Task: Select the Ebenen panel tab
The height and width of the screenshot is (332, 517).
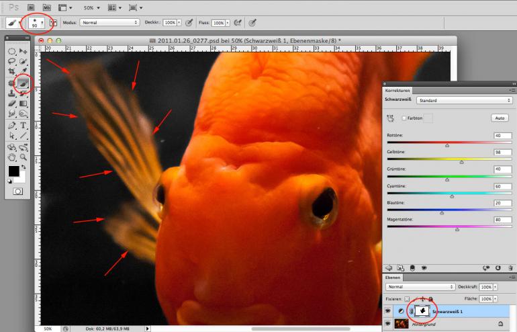Action: coord(392,278)
